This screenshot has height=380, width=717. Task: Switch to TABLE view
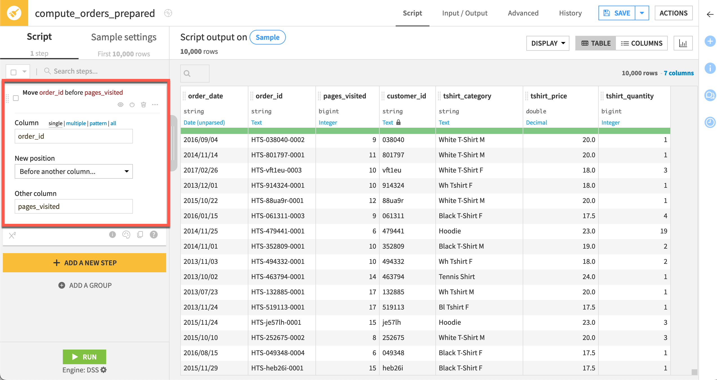[x=596, y=43]
